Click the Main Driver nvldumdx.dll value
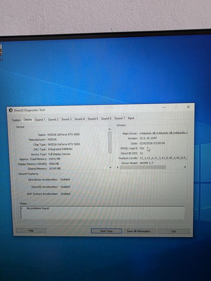Screen dimensions: 211x281 click(x=164, y=133)
